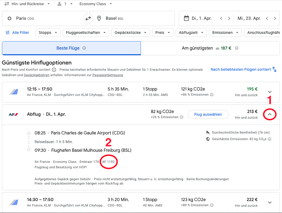
Task: Open the Stopps filter dropdown
Action: pyautogui.click(x=48, y=33)
